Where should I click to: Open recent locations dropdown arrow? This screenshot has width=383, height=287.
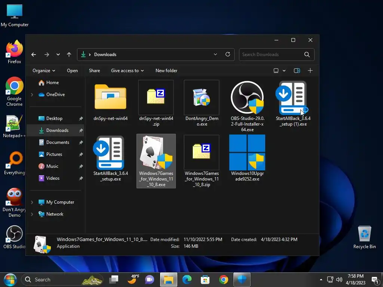58,55
